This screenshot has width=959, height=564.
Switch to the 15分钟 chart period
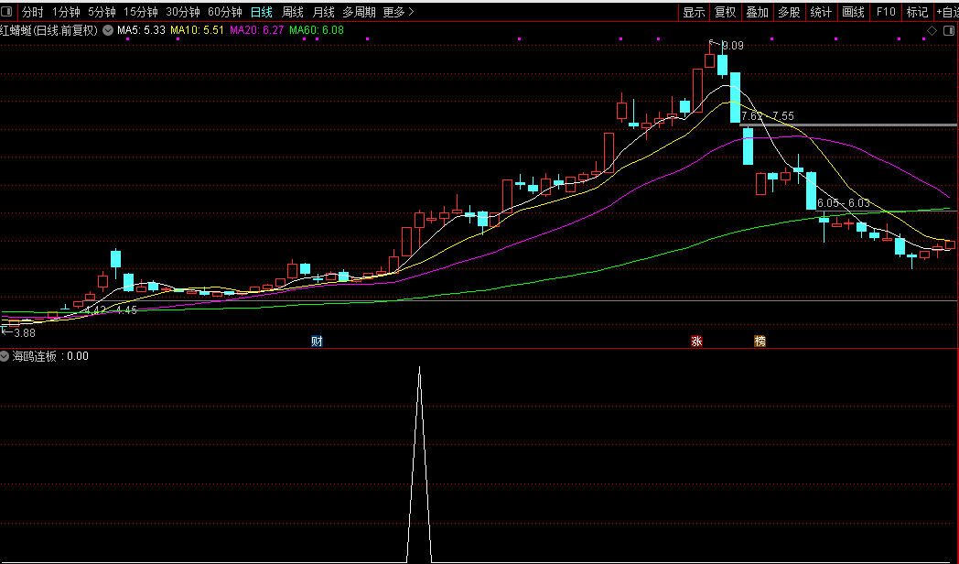point(141,12)
